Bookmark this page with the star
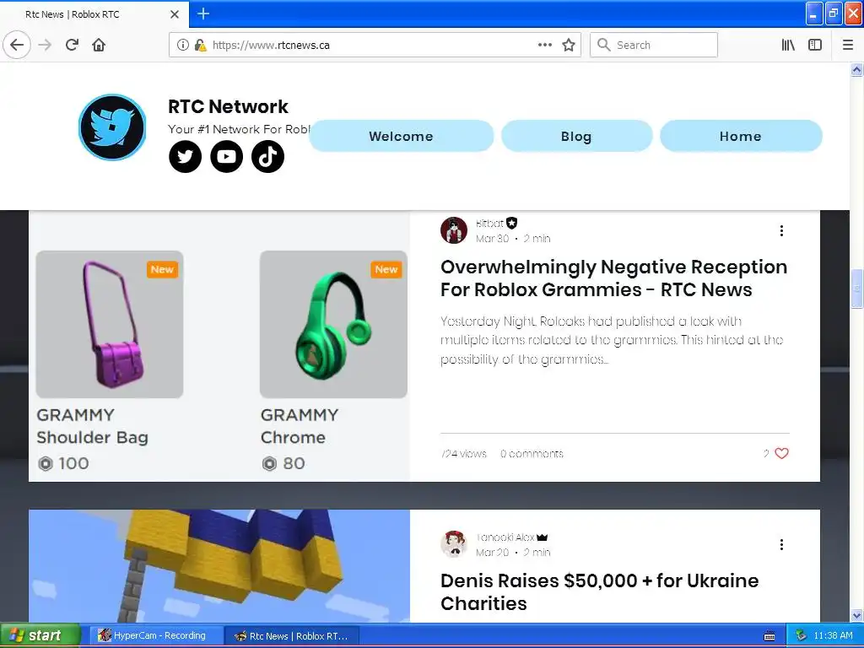The height and width of the screenshot is (648, 864). (569, 45)
